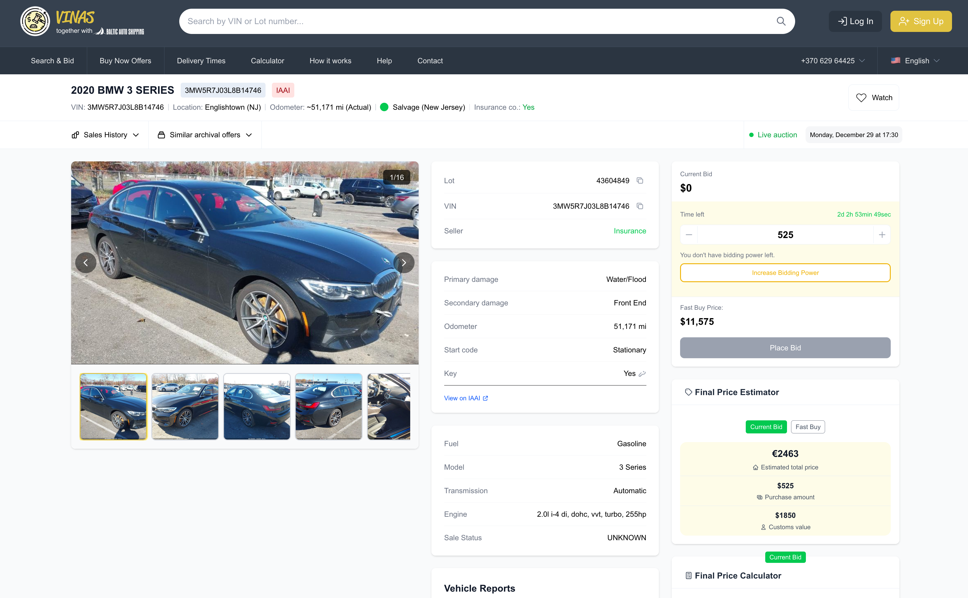Increase bid with the plus stepper

(882, 235)
